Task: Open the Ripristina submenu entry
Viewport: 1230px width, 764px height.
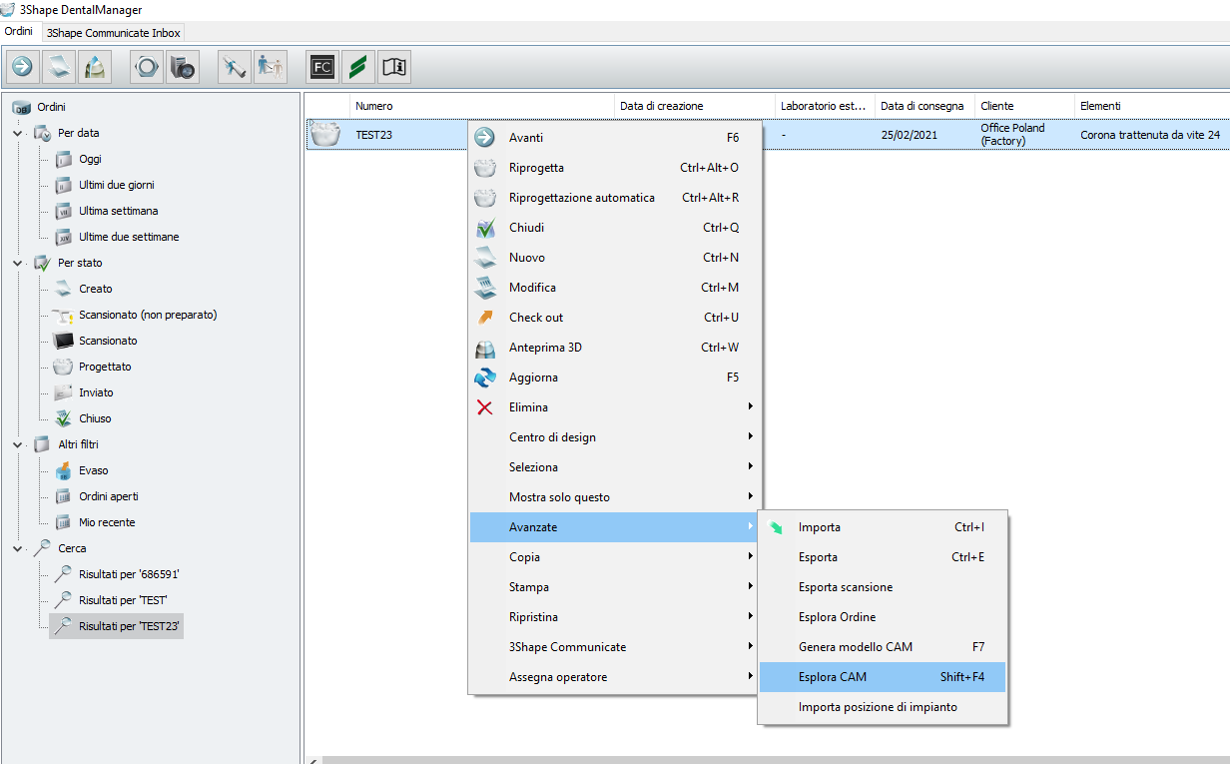Action: pyautogui.click(x=615, y=617)
